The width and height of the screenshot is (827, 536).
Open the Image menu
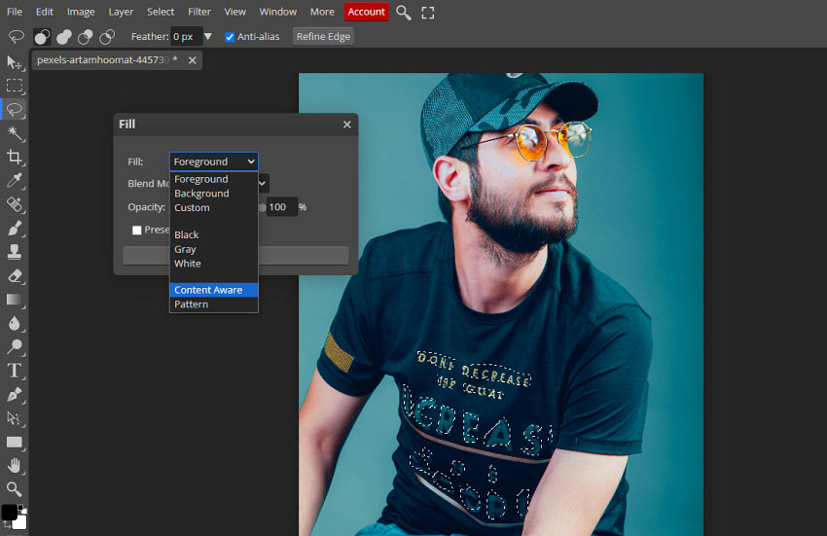pos(81,12)
